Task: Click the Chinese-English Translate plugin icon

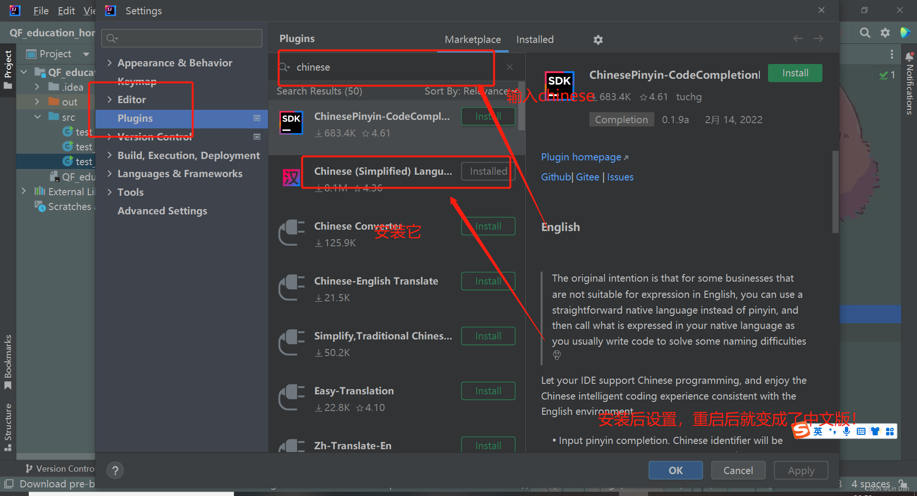Action: 291,287
